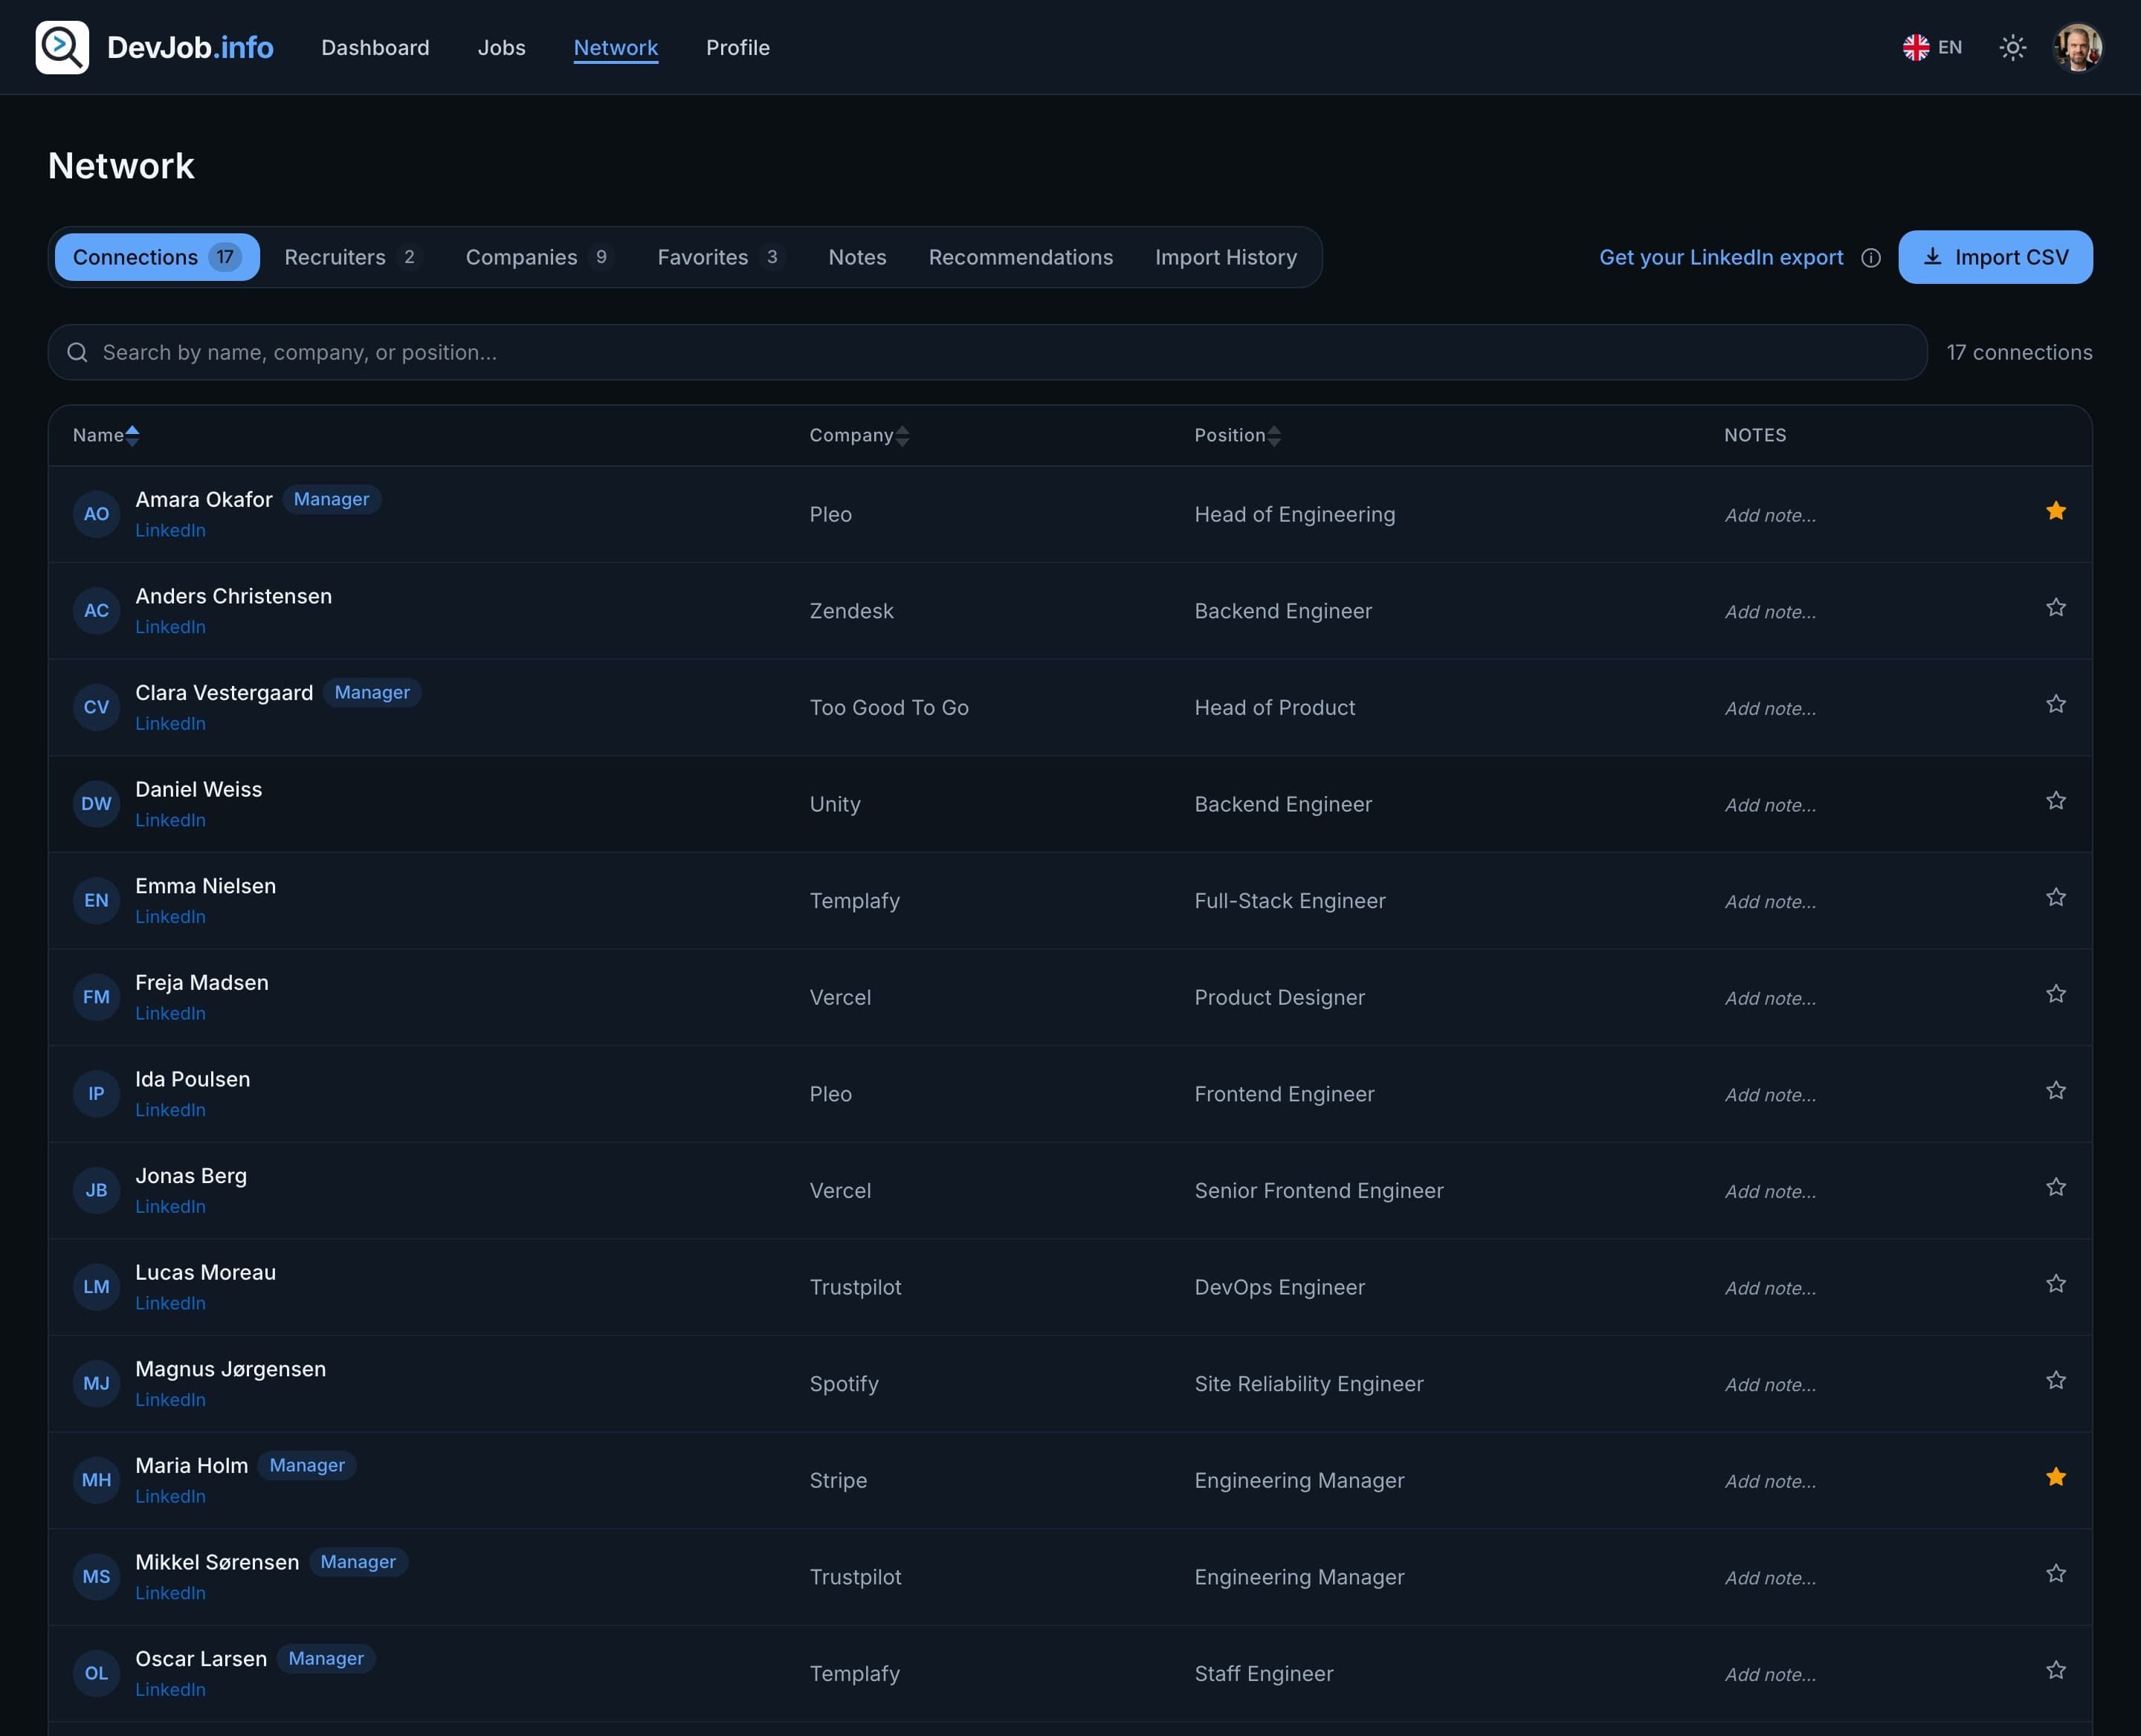Unfavorite Amara Okafor with star
This screenshot has width=2141, height=1736.
pyautogui.click(x=2056, y=511)
